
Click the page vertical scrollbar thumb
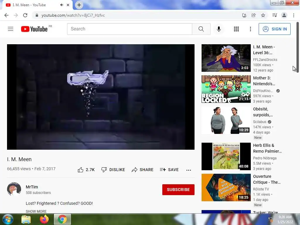(x=298, y=47)
